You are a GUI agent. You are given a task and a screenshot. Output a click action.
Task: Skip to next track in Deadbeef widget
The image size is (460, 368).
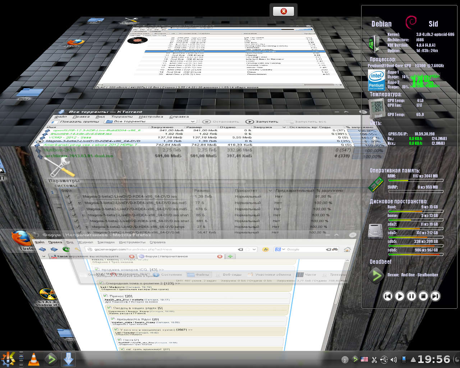coord(435,296)
